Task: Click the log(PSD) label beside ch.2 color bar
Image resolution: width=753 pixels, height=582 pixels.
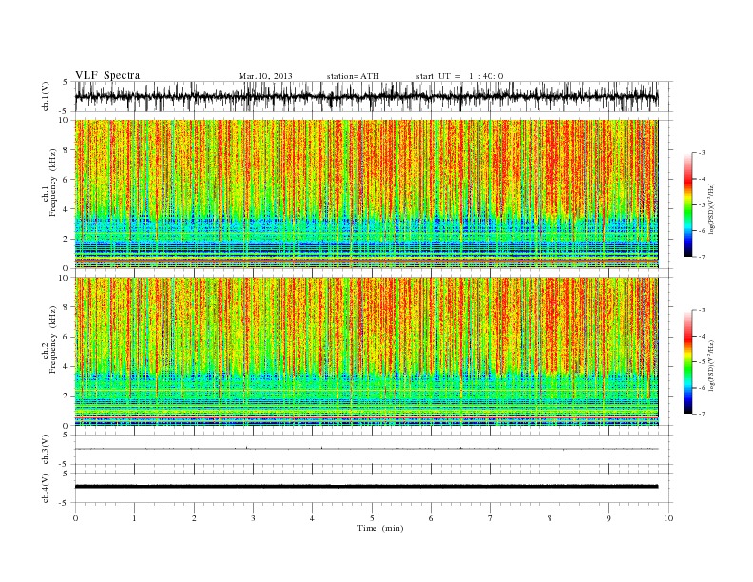Action: 711,364
